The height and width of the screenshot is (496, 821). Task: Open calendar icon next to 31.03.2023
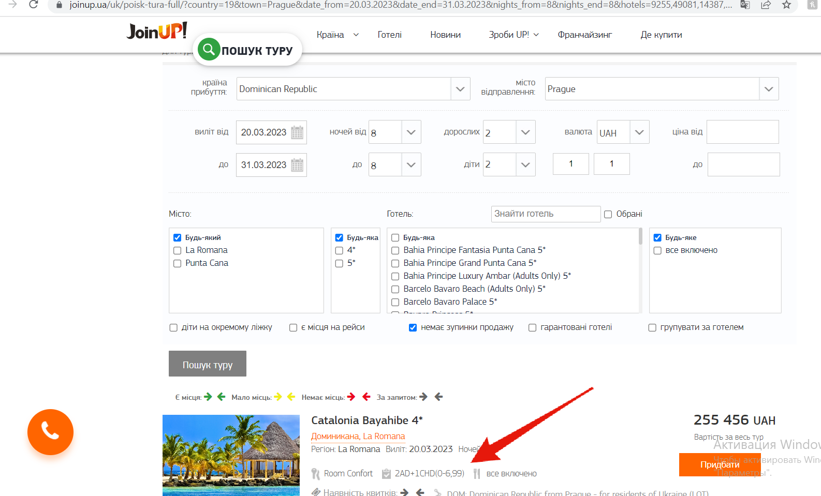(x=297, y=165)
